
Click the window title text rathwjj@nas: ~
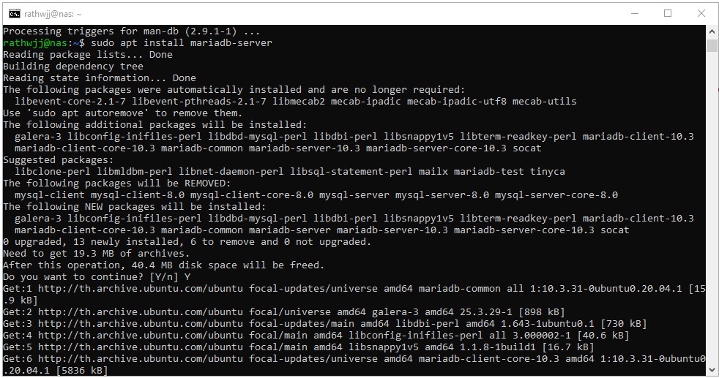point(53,14)
